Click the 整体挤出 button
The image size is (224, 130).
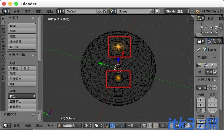[x=22, y=101]
